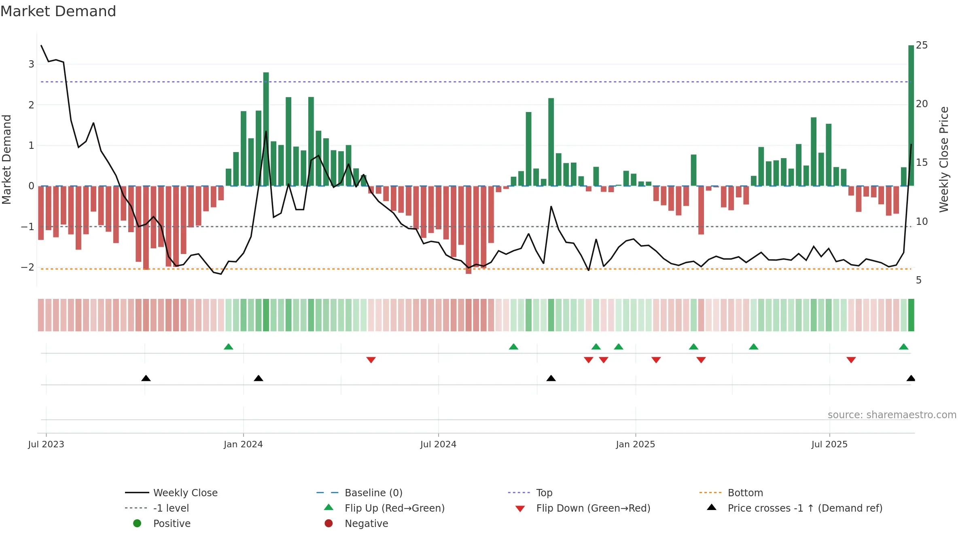This screenshot has width=971, height=546.
Task: Click the black price-cross triangle just after Jan 2024
Action: [x=259, y=378]
